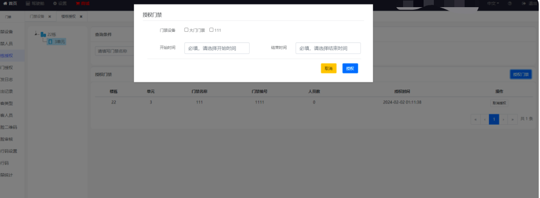Click the blue 授权 confirm button
Screen dimensions: 540x198
pos(350,69)
